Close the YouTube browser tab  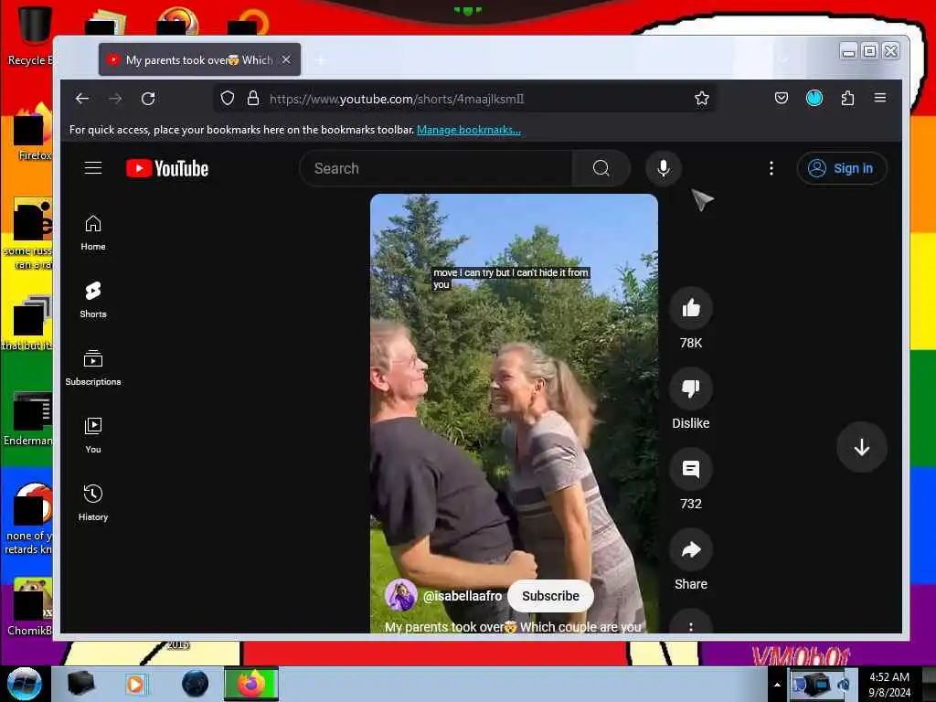click(286, 59)
